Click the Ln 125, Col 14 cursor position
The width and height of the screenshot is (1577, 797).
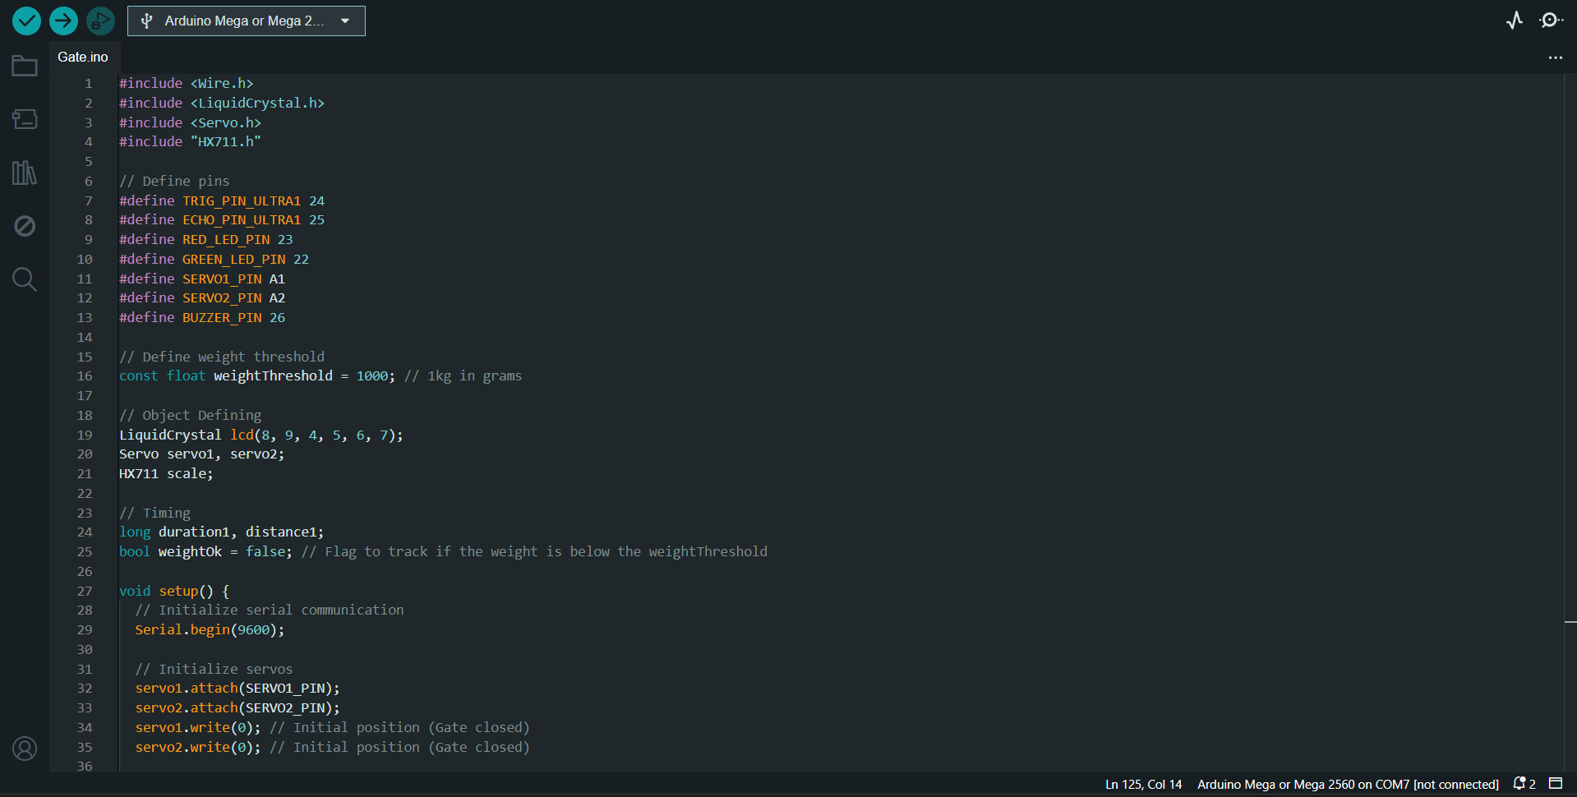tap(1143, 785)
